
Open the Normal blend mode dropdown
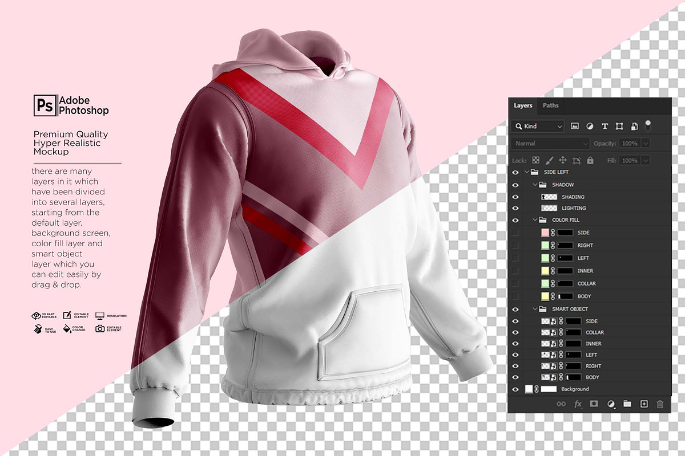point(551,143)
